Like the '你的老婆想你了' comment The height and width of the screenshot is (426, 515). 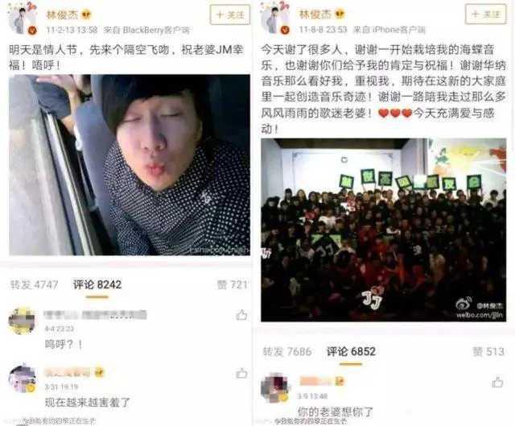(x=497, y=382)
